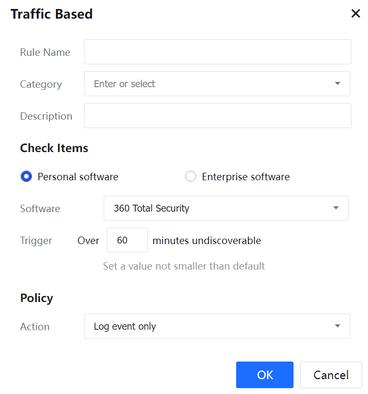
Task: Click the Policy section heading
Action: [x=37, y=298]
